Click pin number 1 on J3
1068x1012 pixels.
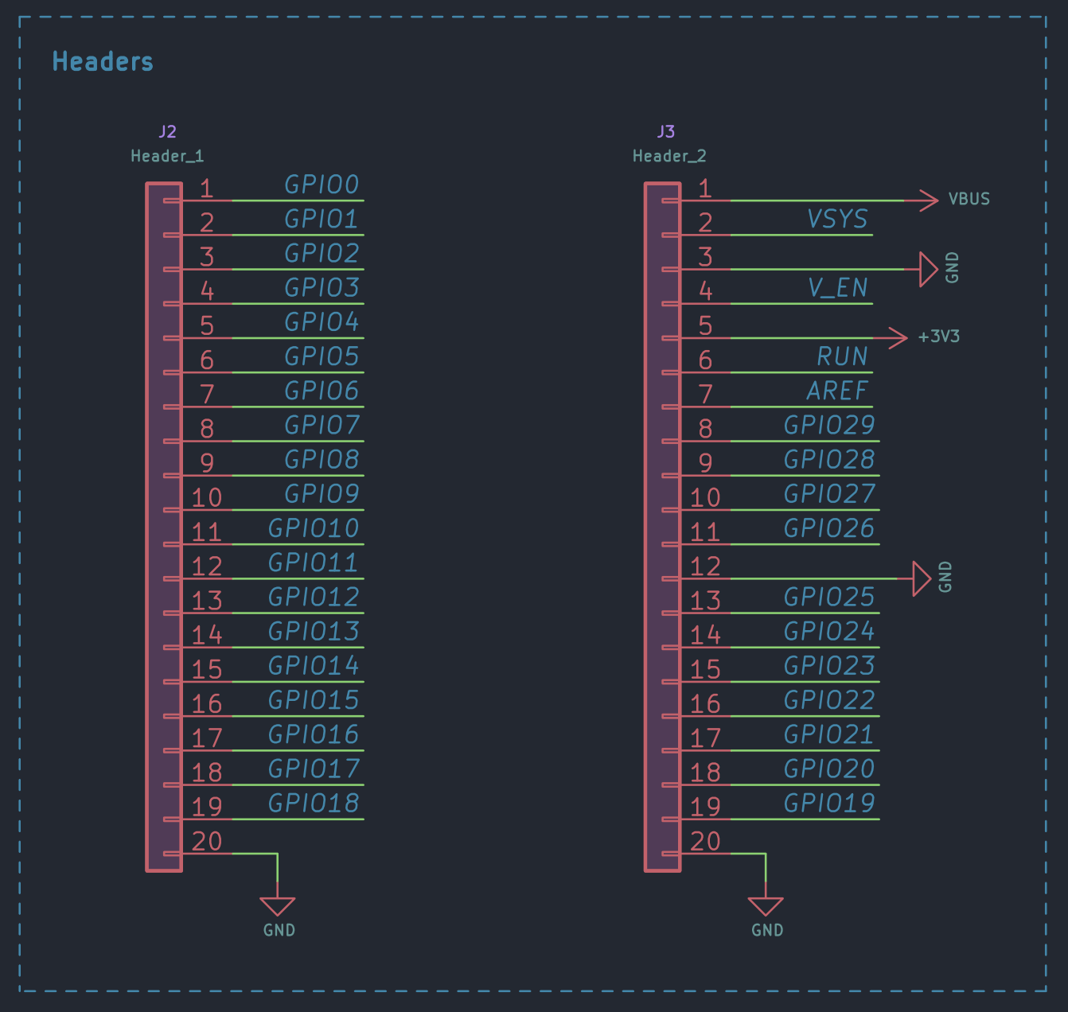point(705,189)
